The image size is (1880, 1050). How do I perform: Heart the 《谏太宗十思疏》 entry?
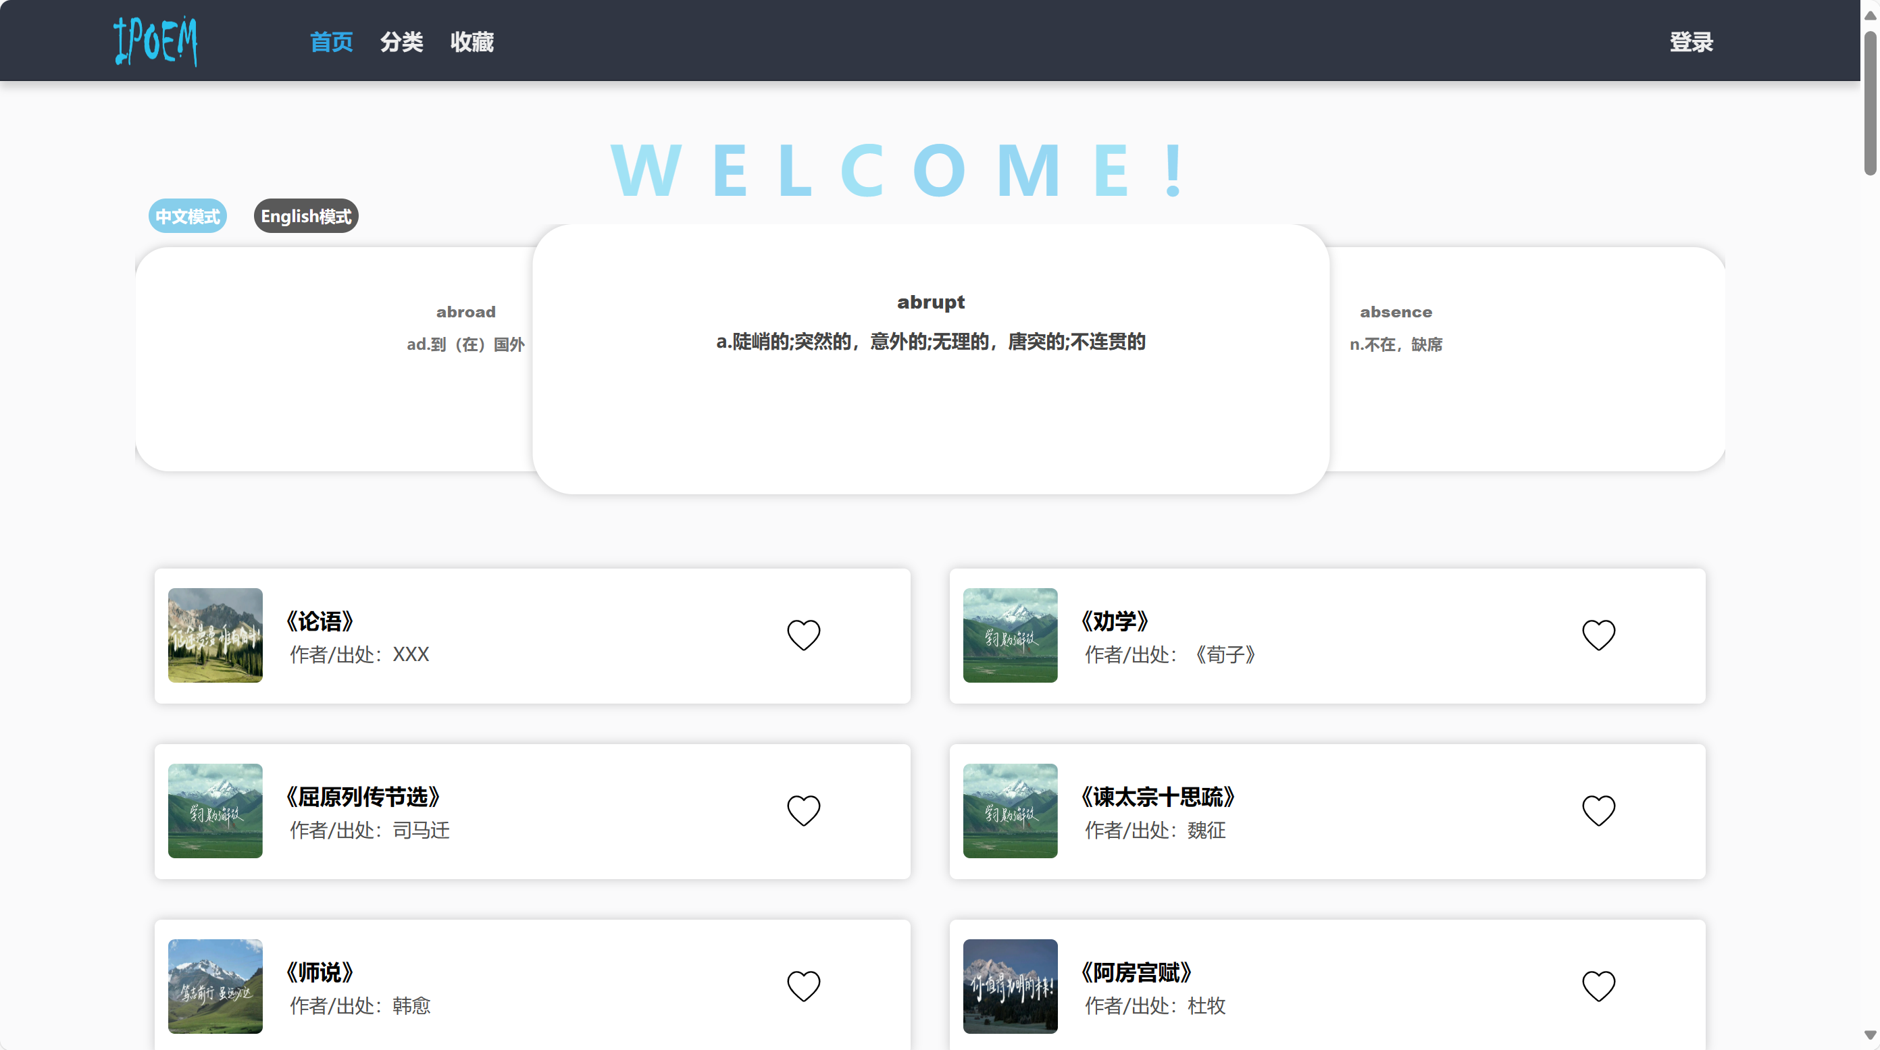(x=1598, y=810)
